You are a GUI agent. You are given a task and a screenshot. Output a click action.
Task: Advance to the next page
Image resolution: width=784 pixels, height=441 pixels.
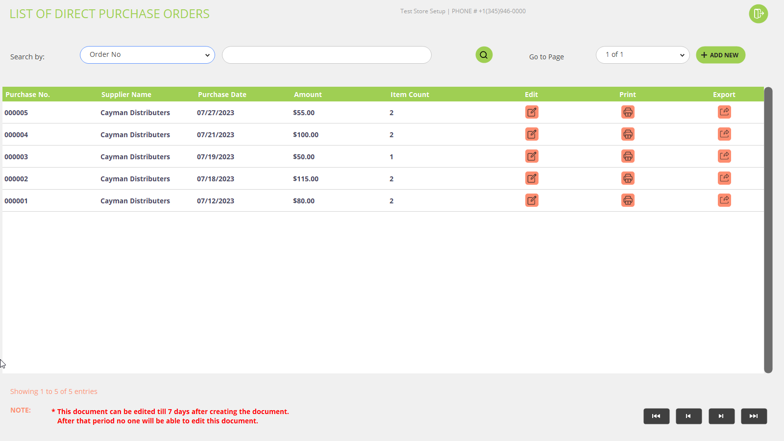(721, 416)
